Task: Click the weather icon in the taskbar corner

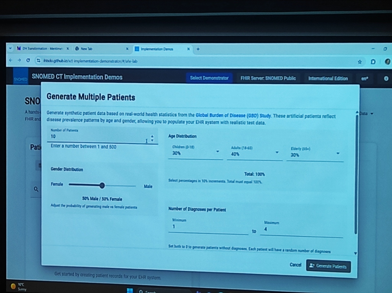Action: [14, 286]
